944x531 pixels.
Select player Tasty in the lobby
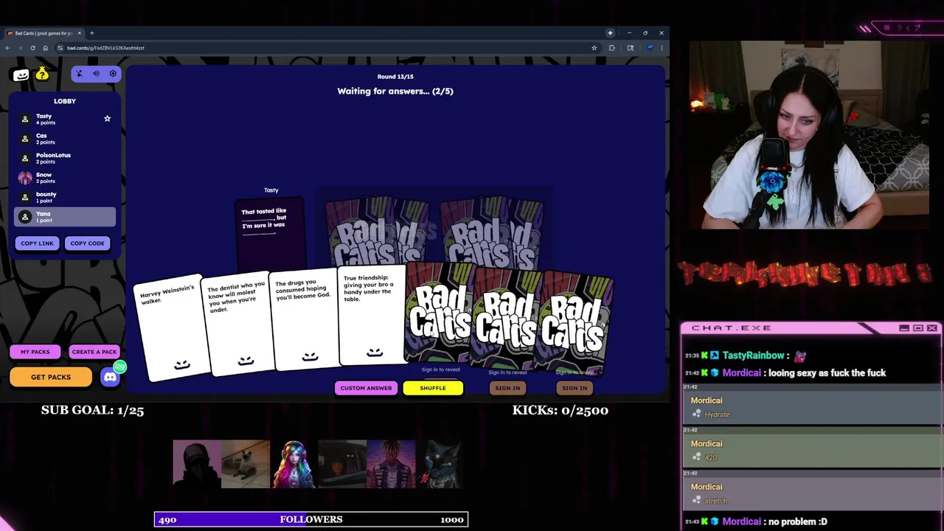65,119
